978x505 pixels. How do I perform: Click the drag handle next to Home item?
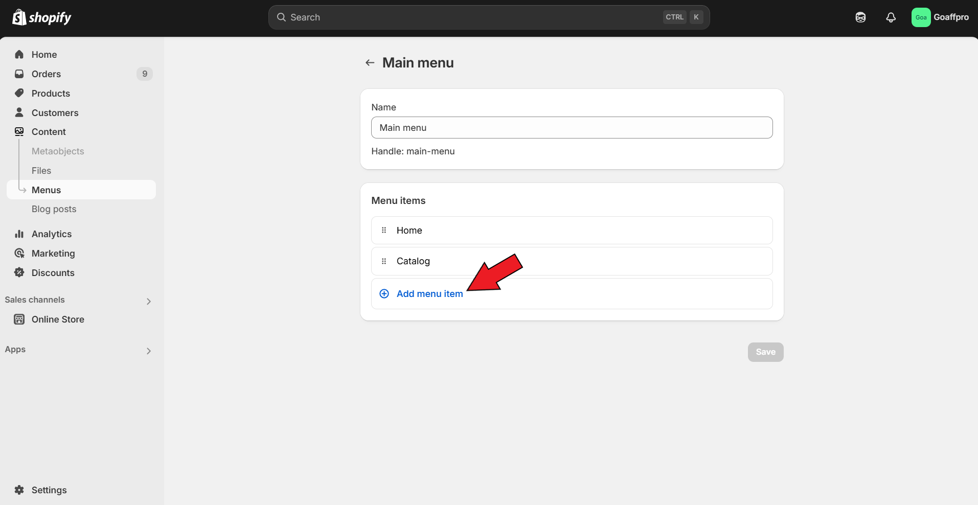point(384,231)
